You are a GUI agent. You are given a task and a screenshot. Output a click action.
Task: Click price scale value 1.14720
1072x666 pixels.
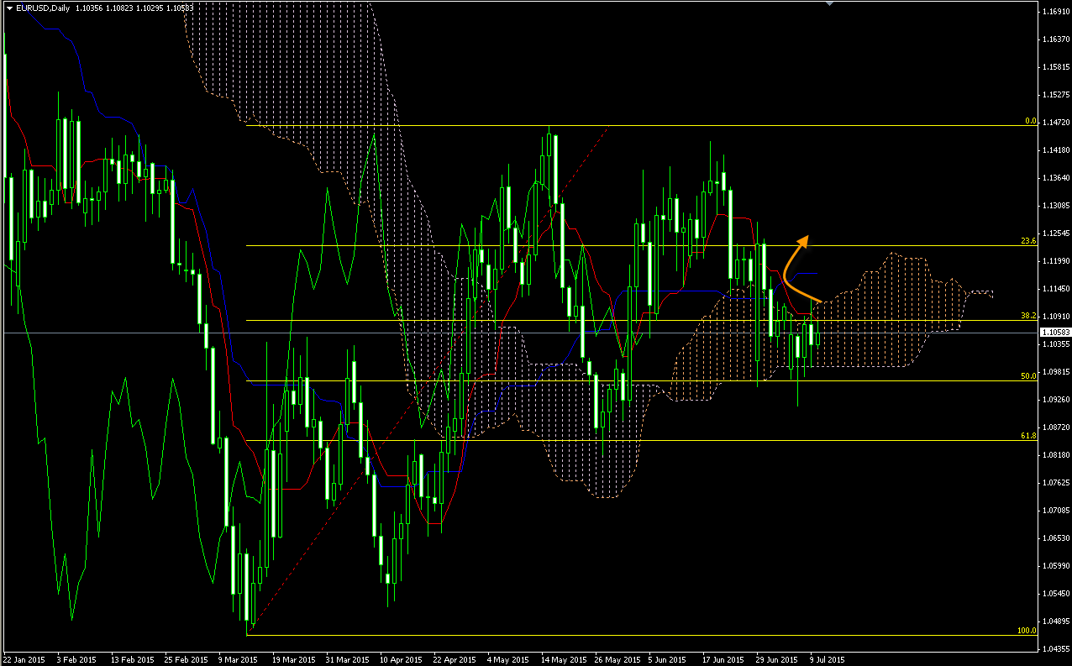(1056, 123)
